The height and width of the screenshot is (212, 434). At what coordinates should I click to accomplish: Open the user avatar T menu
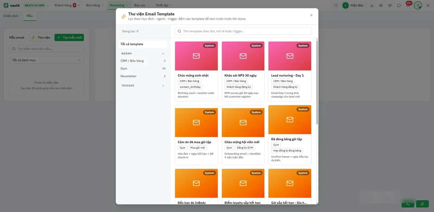pyautogui.click(x=418, y=5)
